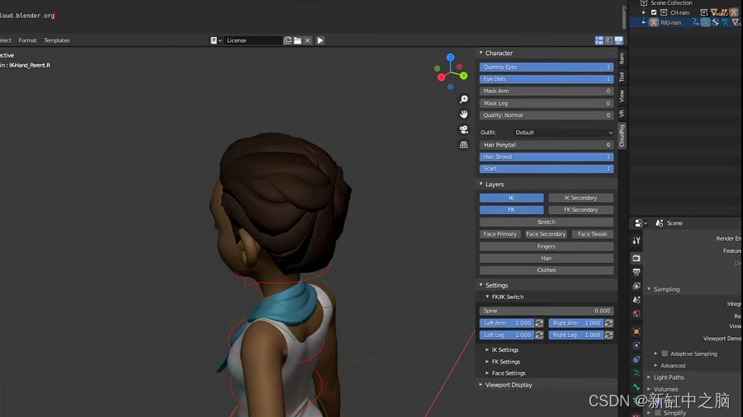Toggle syntax highlighting icon in text editor
Screen dimensions: 743x417
(x=619, y=40)
